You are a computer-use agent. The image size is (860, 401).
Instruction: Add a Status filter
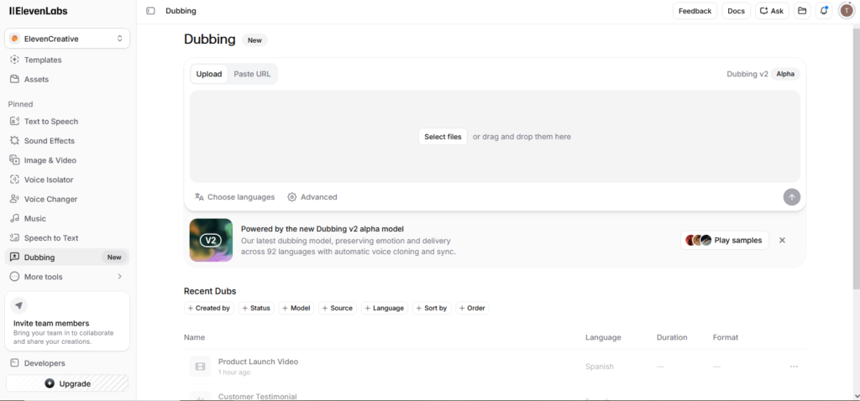(257, 309)
